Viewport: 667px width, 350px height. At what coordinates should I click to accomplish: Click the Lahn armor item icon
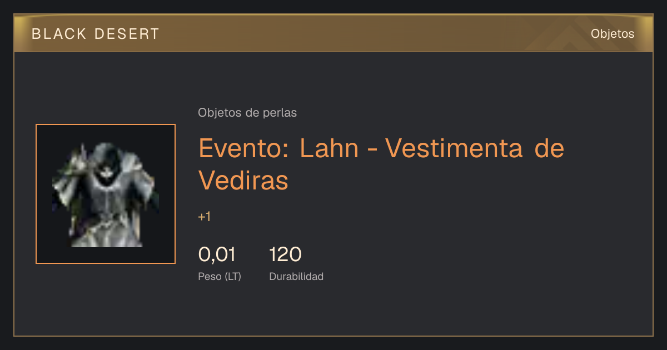pos(106,194)
